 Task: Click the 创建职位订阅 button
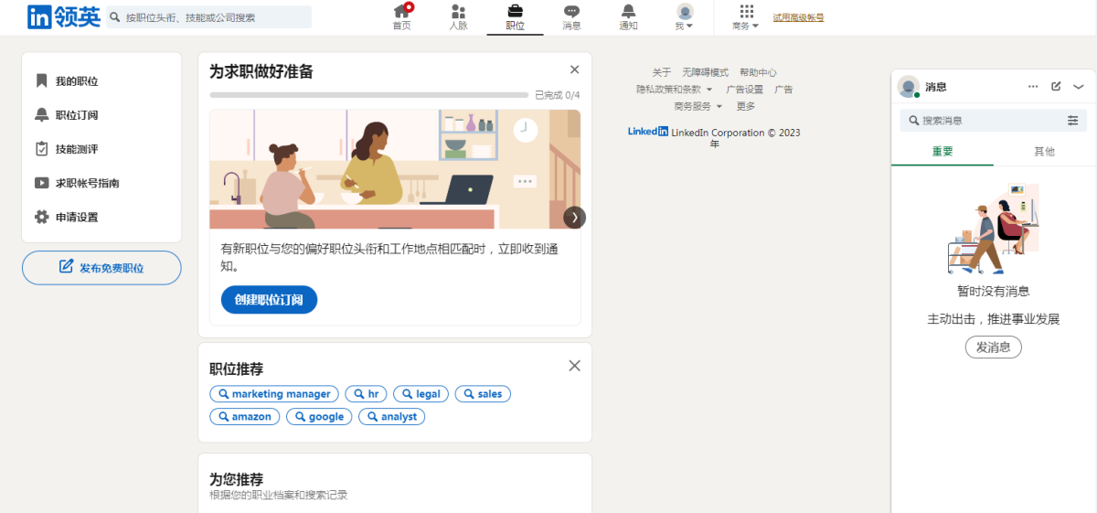click(269, 300)
